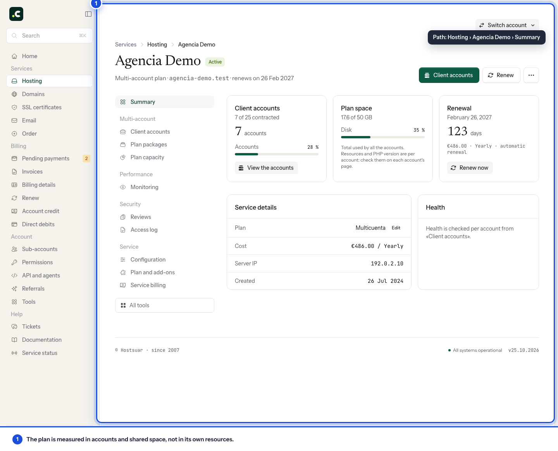Viewport: 558px width, 451px height.
Task: Click the Services breadcrumb link
Action: tap(126, 45)
